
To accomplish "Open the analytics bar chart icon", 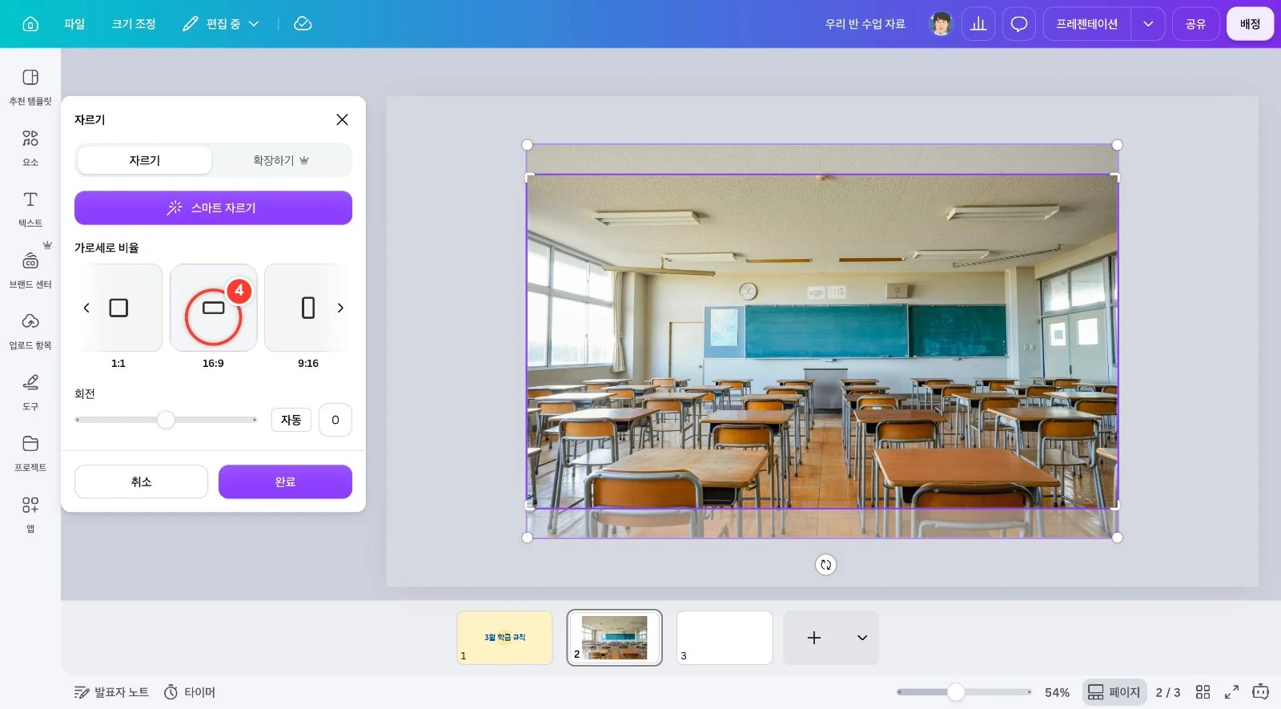I will (x=978, y=24).
